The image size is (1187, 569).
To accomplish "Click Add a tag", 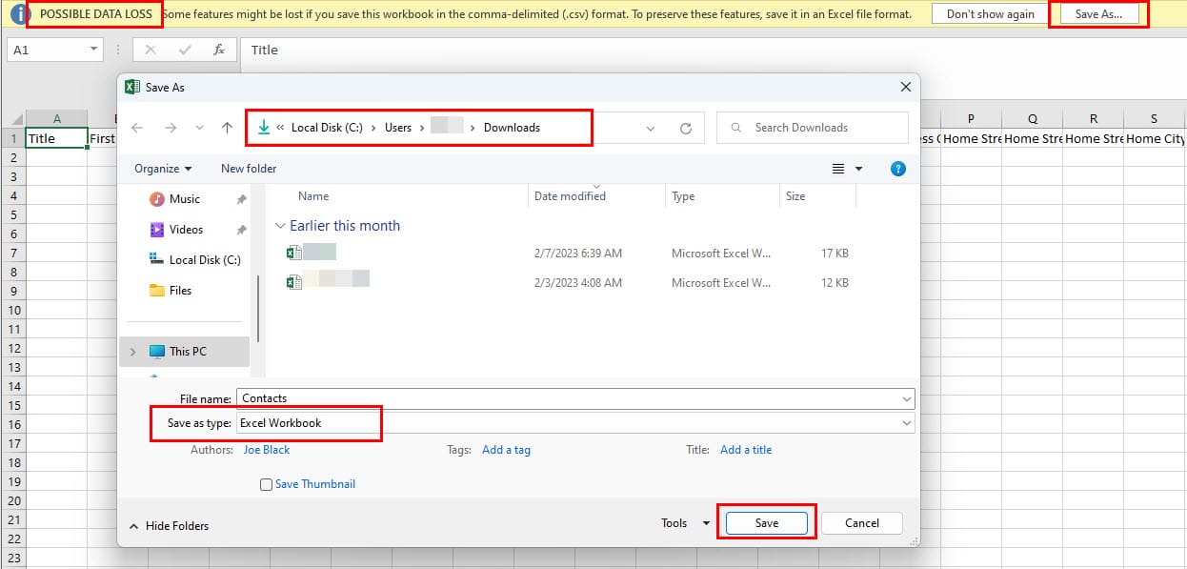I will click(x=506, y=450).
